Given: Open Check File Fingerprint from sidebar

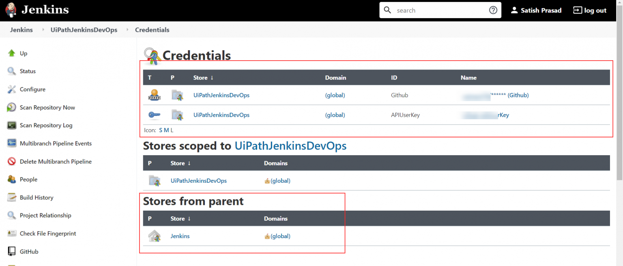Looking at the screenshot, I should (x=48, y=234).
